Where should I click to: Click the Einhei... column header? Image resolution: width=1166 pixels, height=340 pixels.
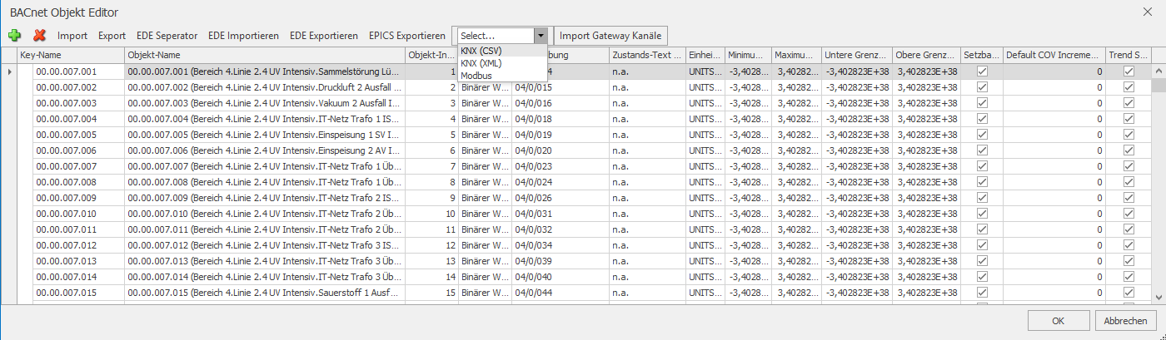click(x=705, y=56)
